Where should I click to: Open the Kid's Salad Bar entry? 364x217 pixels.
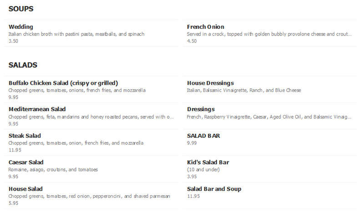(269, 169)
